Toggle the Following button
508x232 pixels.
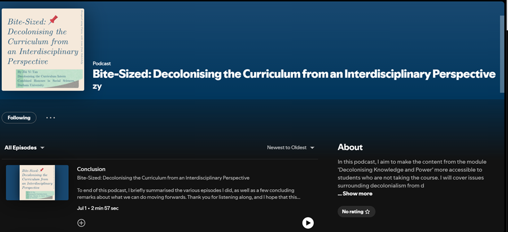tap(19, 118)
